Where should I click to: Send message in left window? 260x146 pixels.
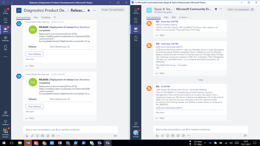point(115,136)
